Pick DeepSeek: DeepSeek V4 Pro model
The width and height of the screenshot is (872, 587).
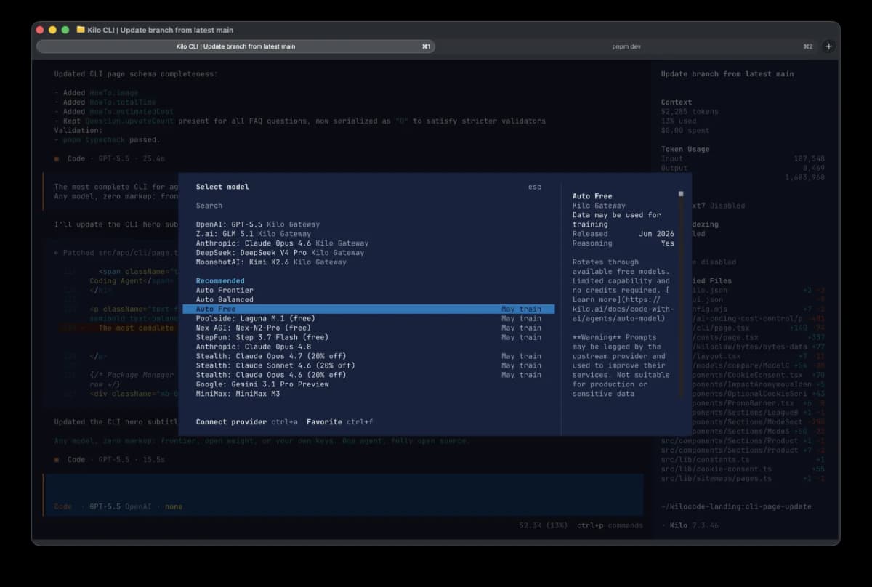pos(280,253)
